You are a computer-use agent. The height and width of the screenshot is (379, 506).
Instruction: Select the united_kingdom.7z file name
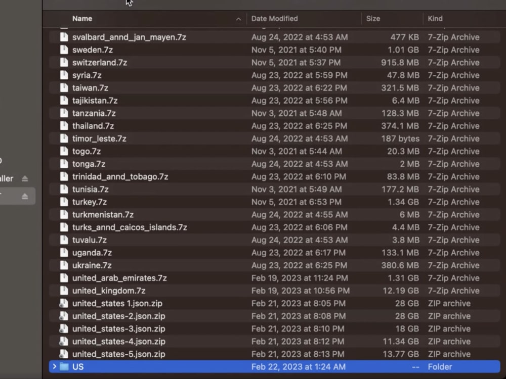[109, 291]
